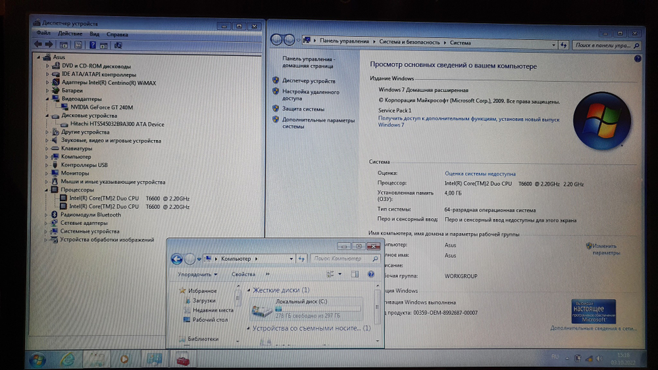Click the Windows Start button
Screen dimensions: 658x370
pyautogui.click(x=38, y=359)
